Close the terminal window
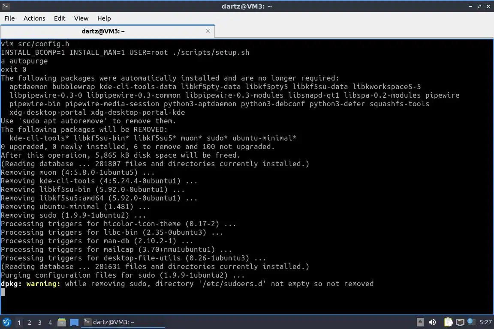Image resolution: width=494 pixels, height=329 pixels. tap(488, 6)
